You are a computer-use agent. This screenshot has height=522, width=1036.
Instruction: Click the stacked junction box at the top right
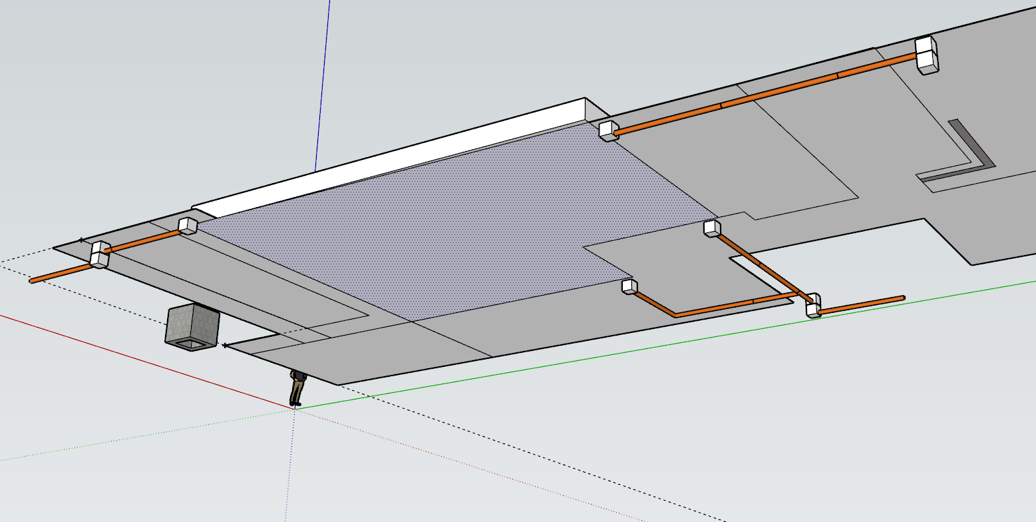pyautogui.click(x=926, y=54)
